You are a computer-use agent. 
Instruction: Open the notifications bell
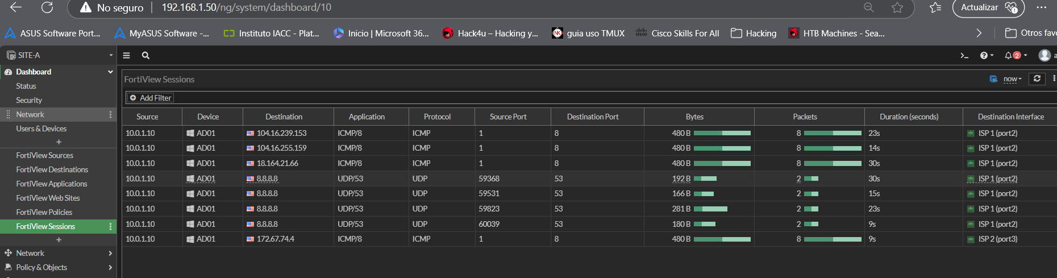tap(1009, 56)
